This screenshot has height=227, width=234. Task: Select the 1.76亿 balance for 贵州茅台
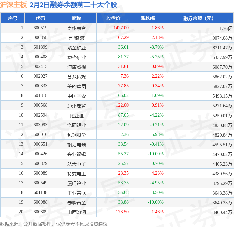click(x=226, y=28)
